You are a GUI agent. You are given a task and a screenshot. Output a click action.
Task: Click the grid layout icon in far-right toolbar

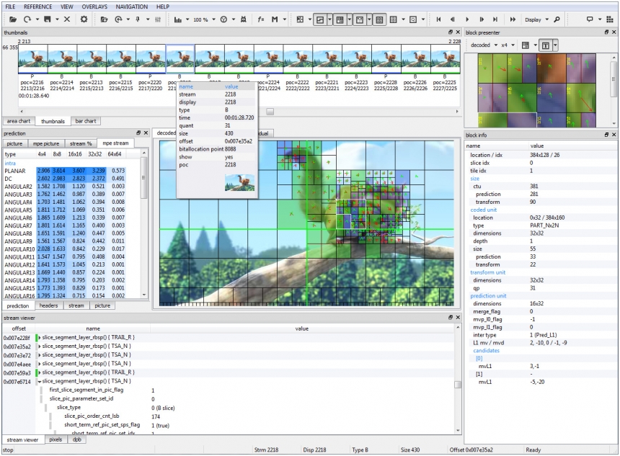tap(611, 19)
